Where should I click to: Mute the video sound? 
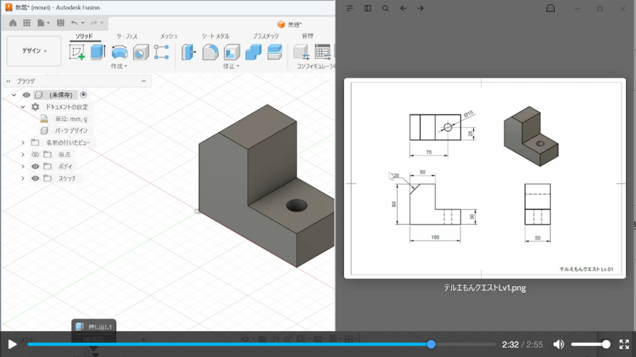click(x=559, y=344)
